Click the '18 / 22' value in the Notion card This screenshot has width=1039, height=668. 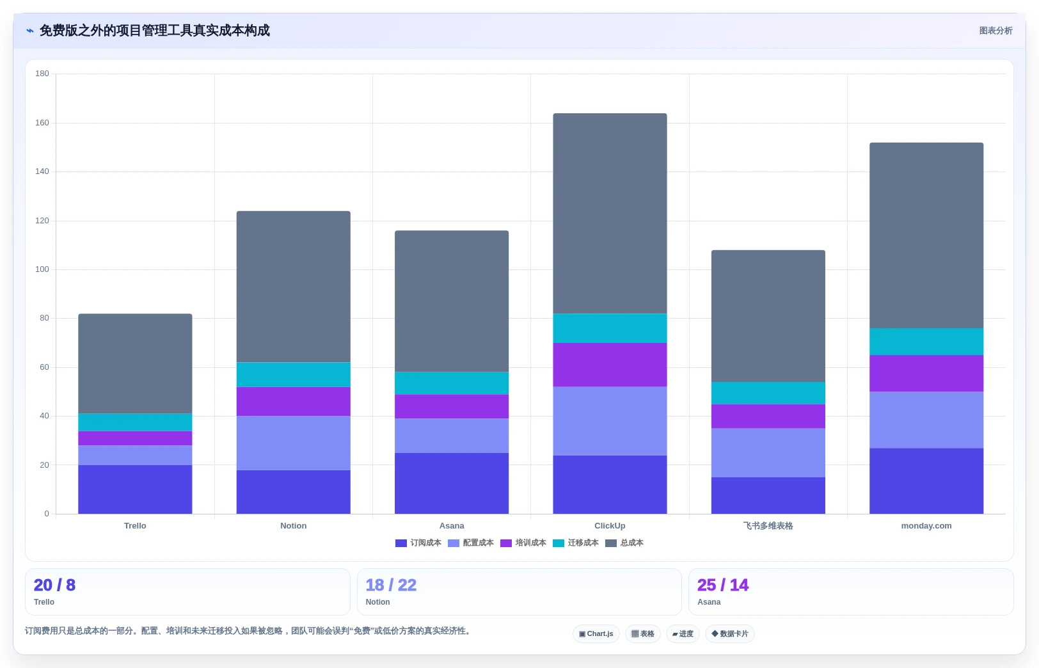coord(391,585)
